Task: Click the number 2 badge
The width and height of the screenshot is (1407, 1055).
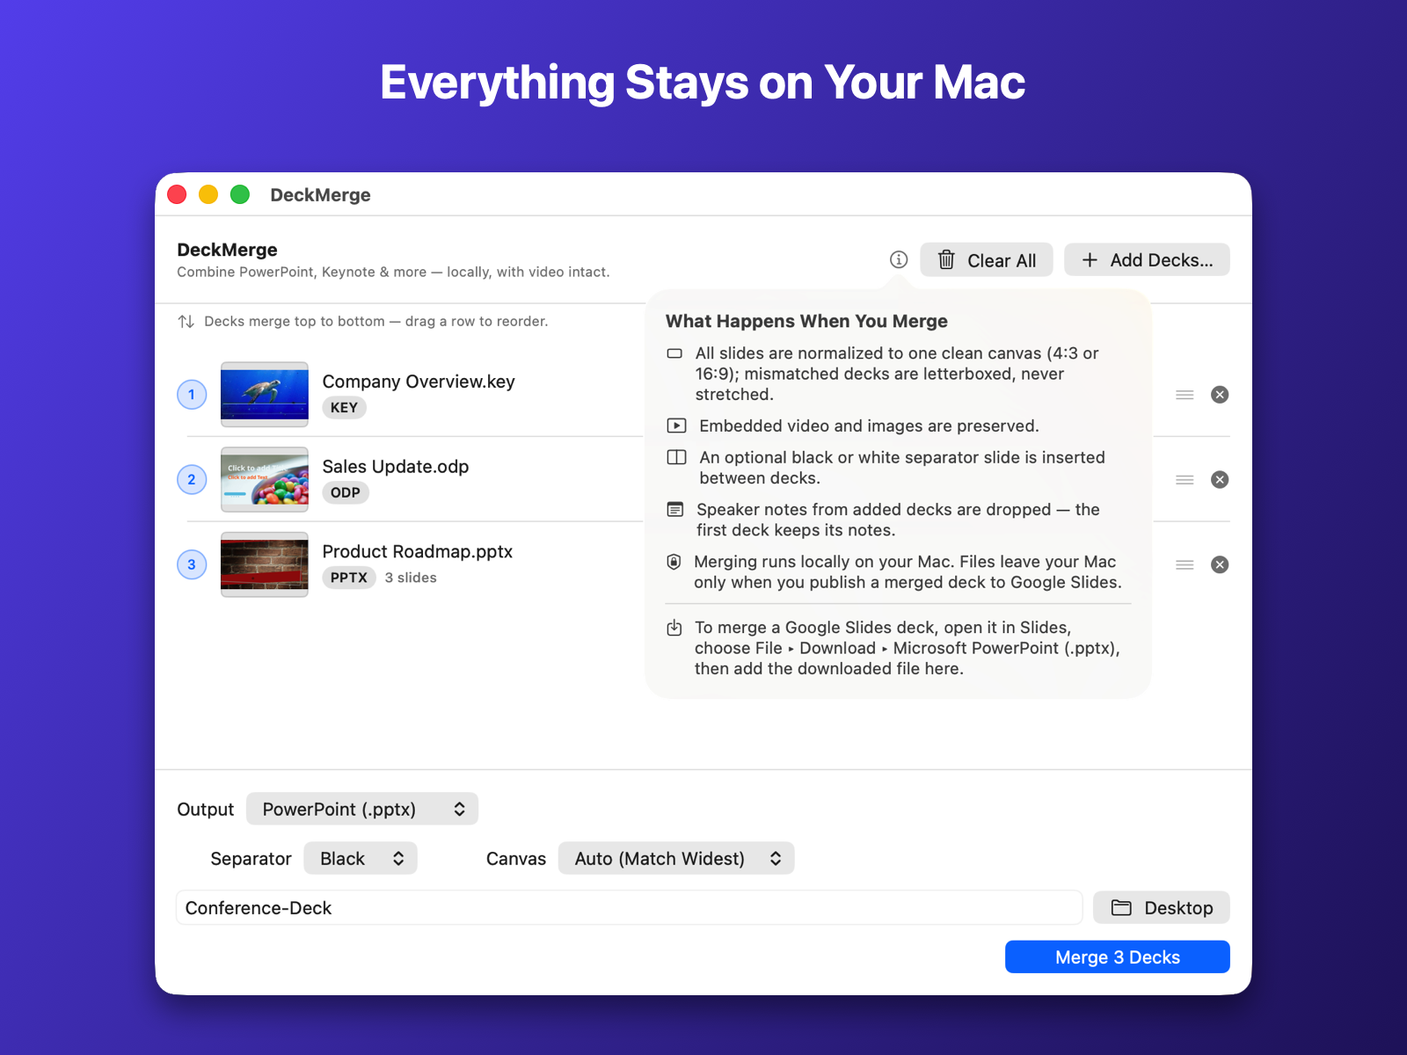Action: pos(192,480)
